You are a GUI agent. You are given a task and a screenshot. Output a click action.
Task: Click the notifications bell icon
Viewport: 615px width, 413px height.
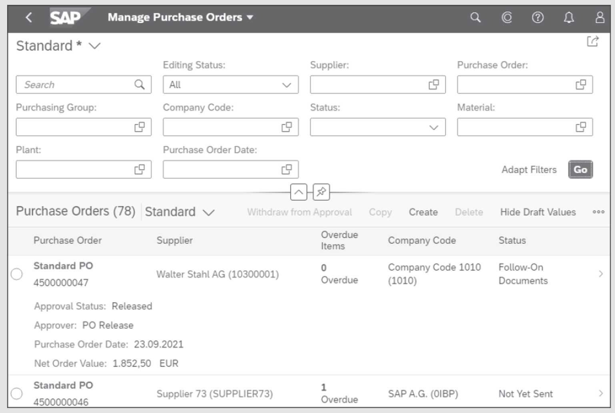(x=567, y=18)
